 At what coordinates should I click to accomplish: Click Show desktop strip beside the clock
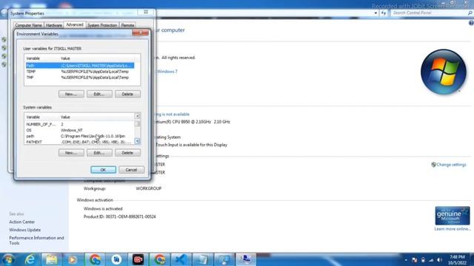click(472, 259)
